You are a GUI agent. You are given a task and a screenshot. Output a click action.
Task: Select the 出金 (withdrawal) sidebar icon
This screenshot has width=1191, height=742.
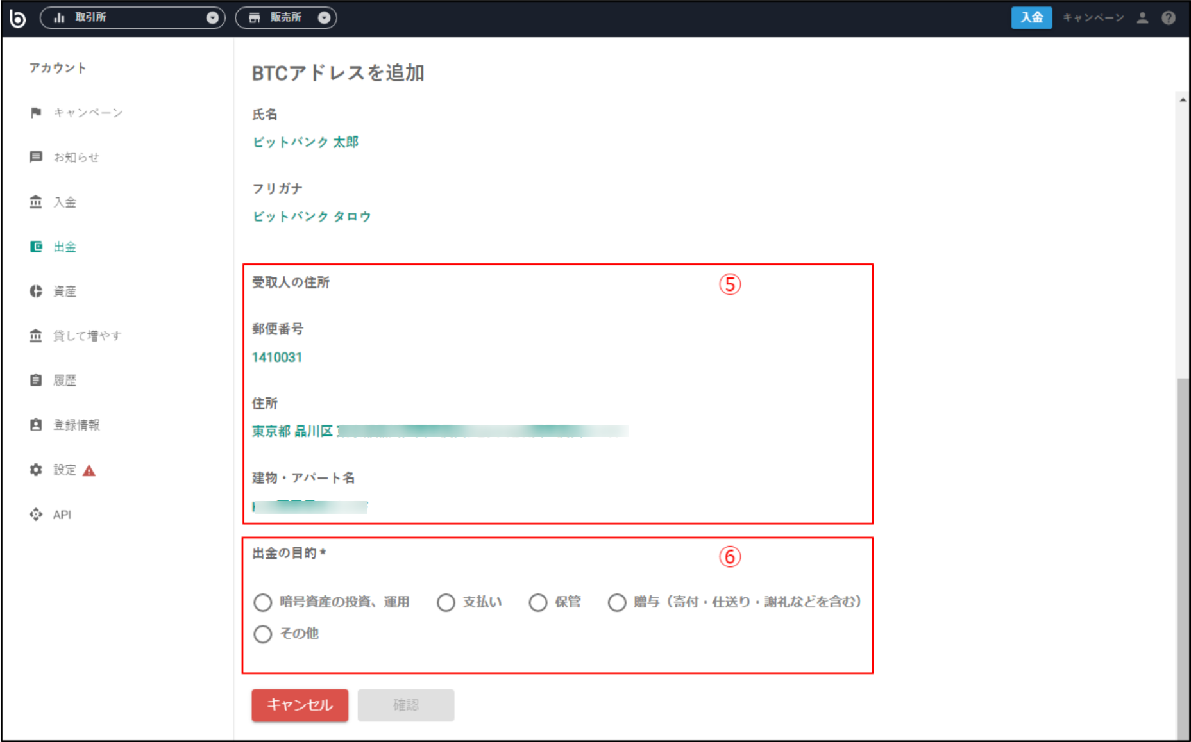[37, 246]
